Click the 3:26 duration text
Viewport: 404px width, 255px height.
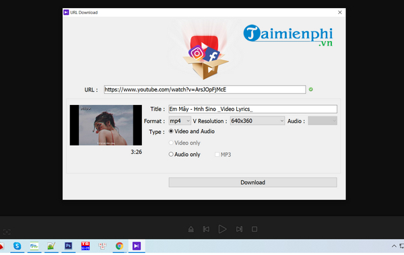[136, 152]
